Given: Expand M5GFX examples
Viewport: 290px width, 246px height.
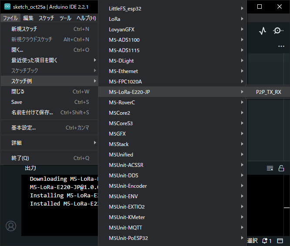Looking at the screenshot, I should pos(172,133).
